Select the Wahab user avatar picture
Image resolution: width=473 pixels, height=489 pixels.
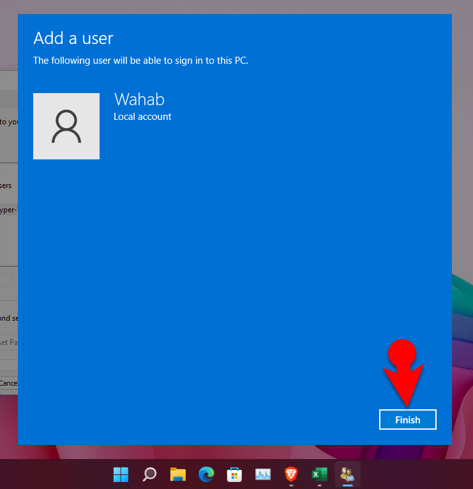tap(66, 126)
